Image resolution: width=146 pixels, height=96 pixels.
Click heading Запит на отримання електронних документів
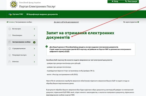pos(80,35)
